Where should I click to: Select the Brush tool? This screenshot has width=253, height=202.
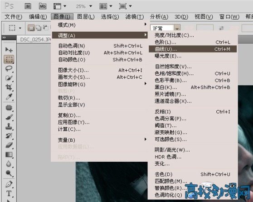[9, 117]
